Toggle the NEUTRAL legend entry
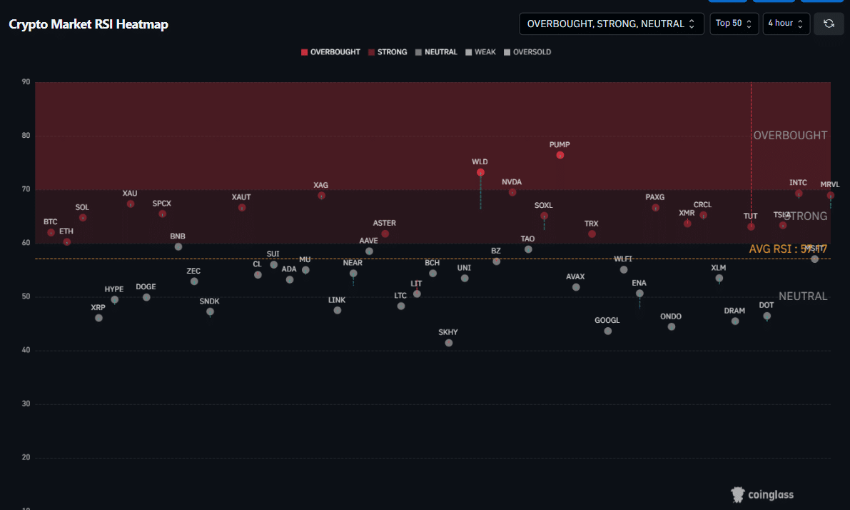 pos(436,52)
